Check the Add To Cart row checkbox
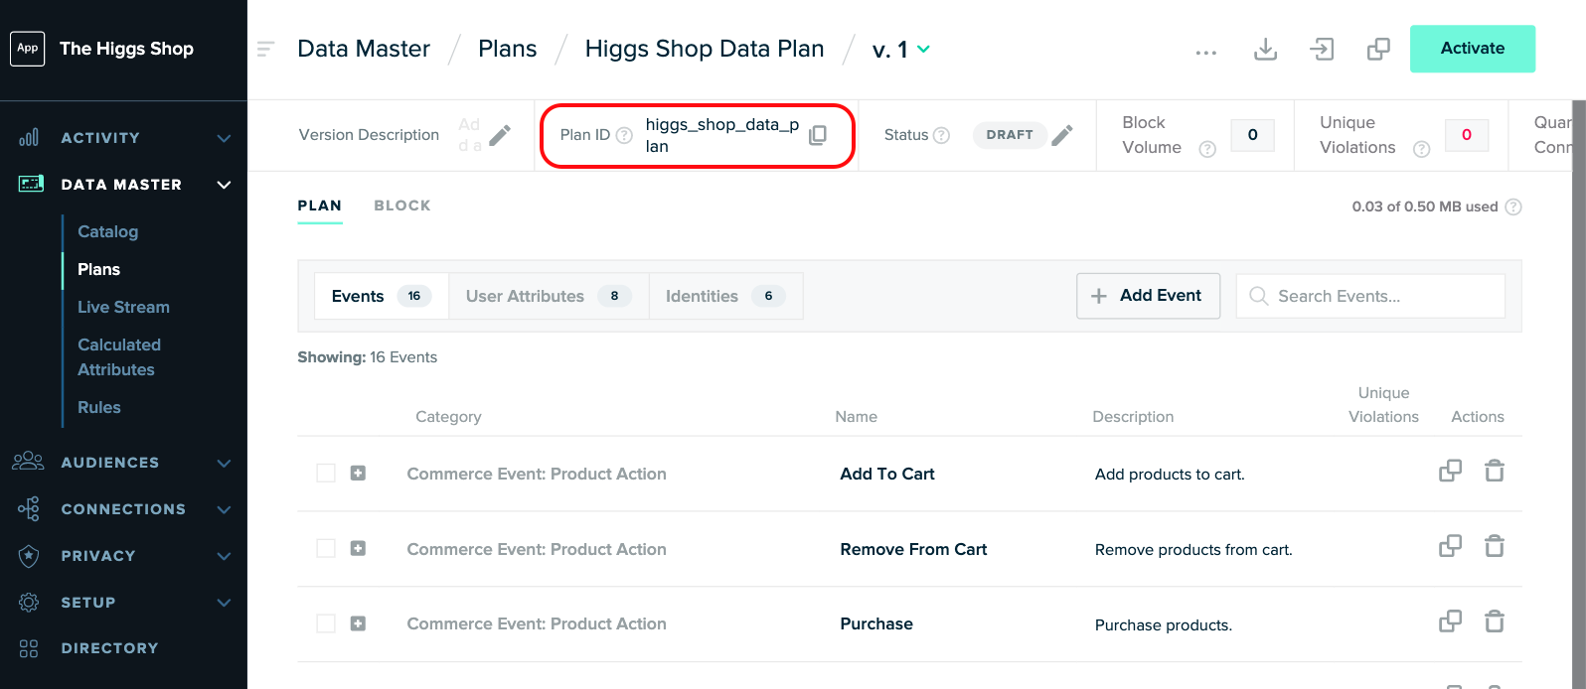The image size is (1586, 689). 326,474
